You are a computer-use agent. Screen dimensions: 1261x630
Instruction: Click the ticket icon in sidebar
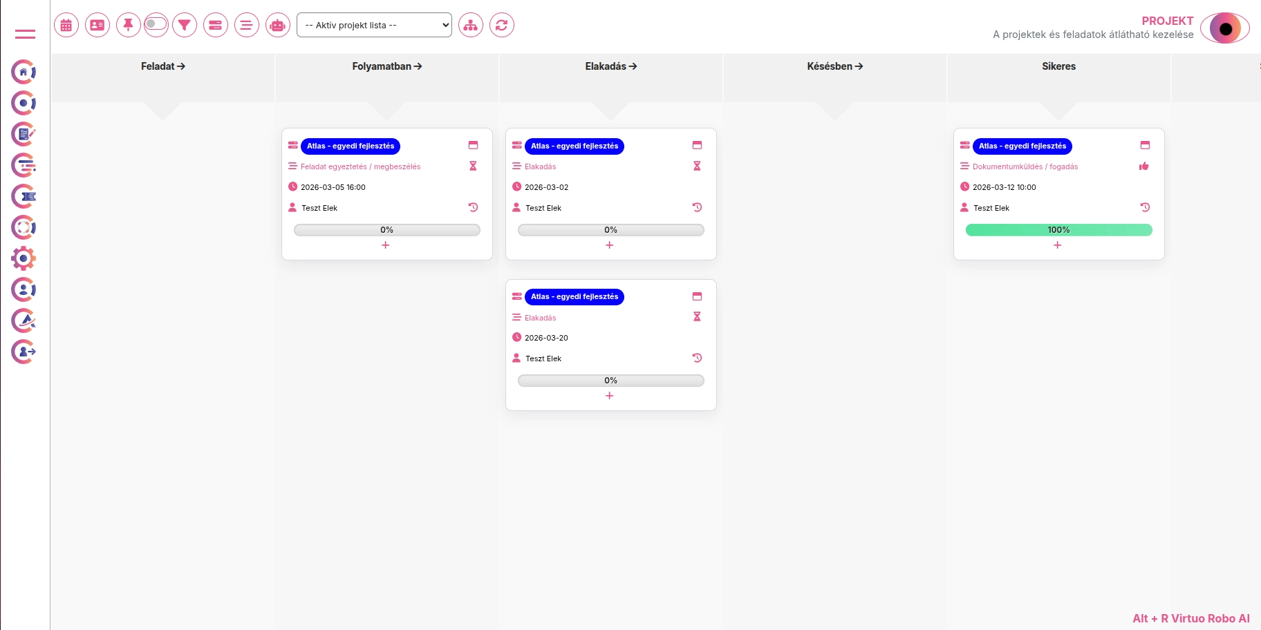click(24, 196)
